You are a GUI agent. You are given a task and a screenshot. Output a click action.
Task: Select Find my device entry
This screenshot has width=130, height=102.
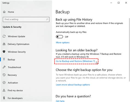[x=15, y=91]
